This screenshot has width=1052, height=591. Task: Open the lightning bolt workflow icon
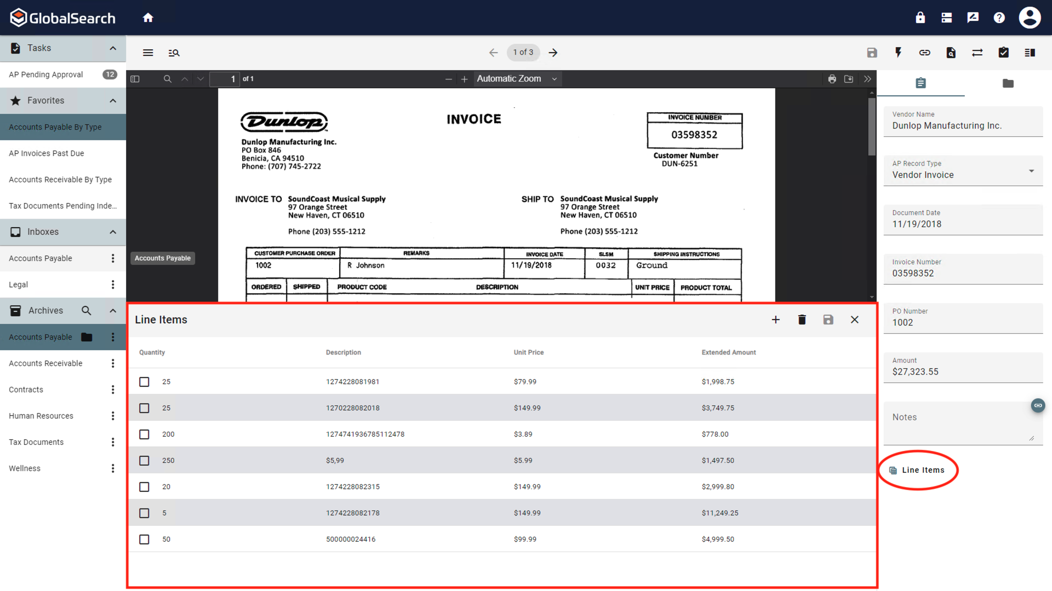click(x=898, y=53)
